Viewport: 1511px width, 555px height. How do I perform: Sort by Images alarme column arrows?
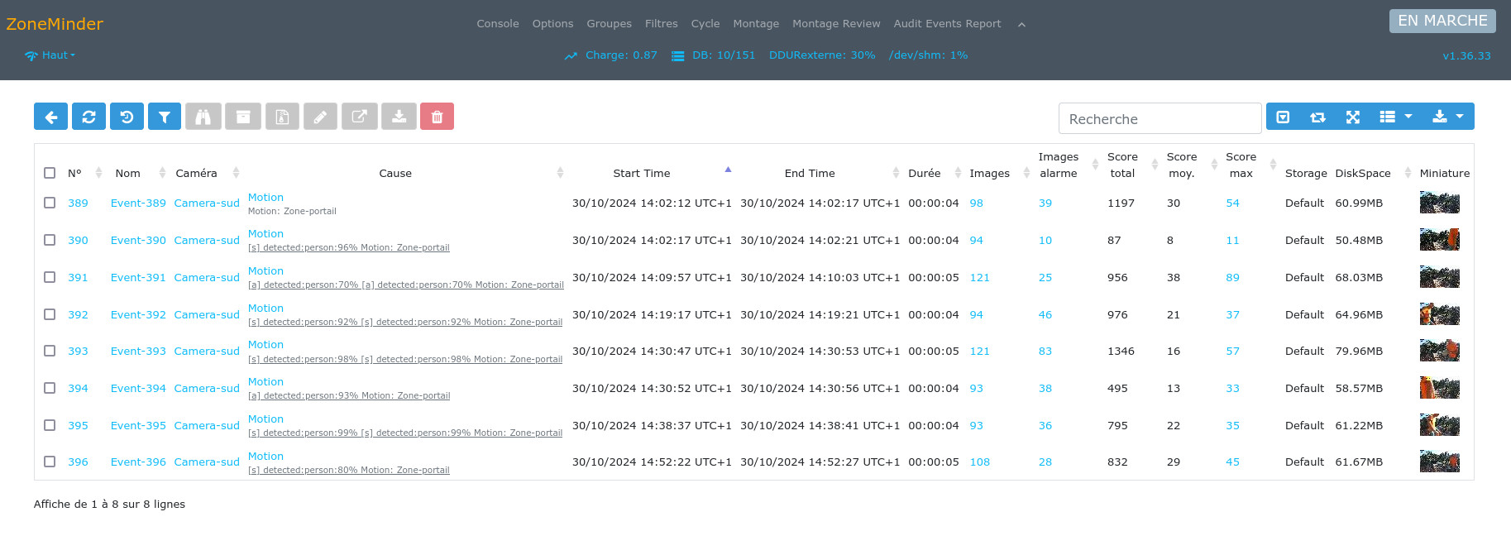pos(1095,165)
